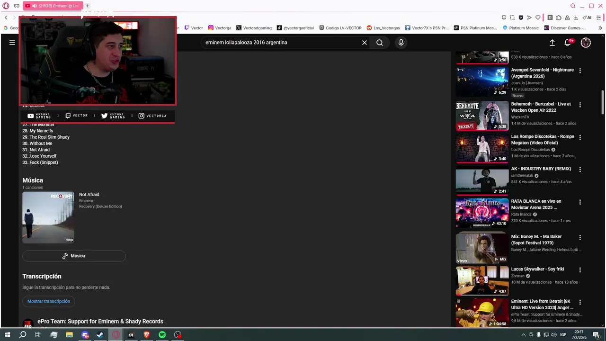
Task: Open YouTube notifications bell
Action: (x=568, y=43)
